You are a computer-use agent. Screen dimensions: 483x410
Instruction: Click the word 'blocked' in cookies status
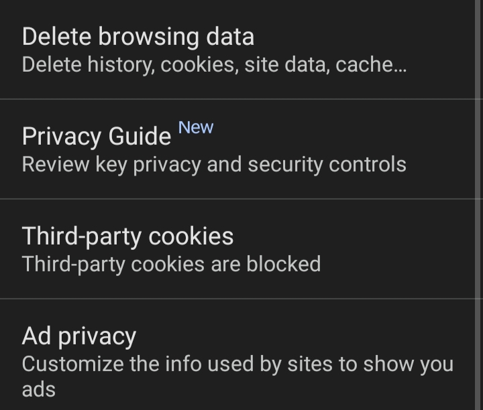(x=283, y=264)
